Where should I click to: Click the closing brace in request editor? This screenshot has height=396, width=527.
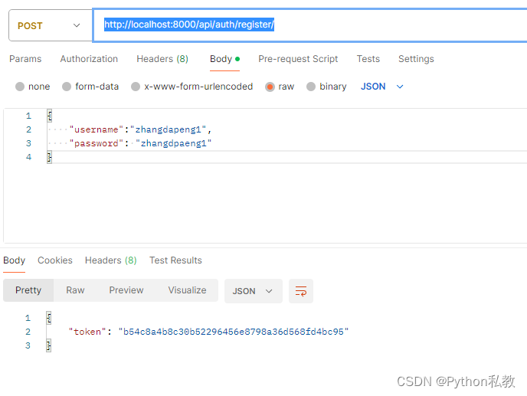pos(49,157)
